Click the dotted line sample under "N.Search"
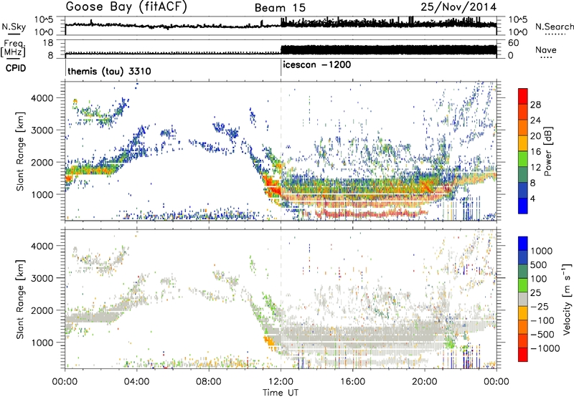Viewport: 574px width, 397px height. pos(555,34)
